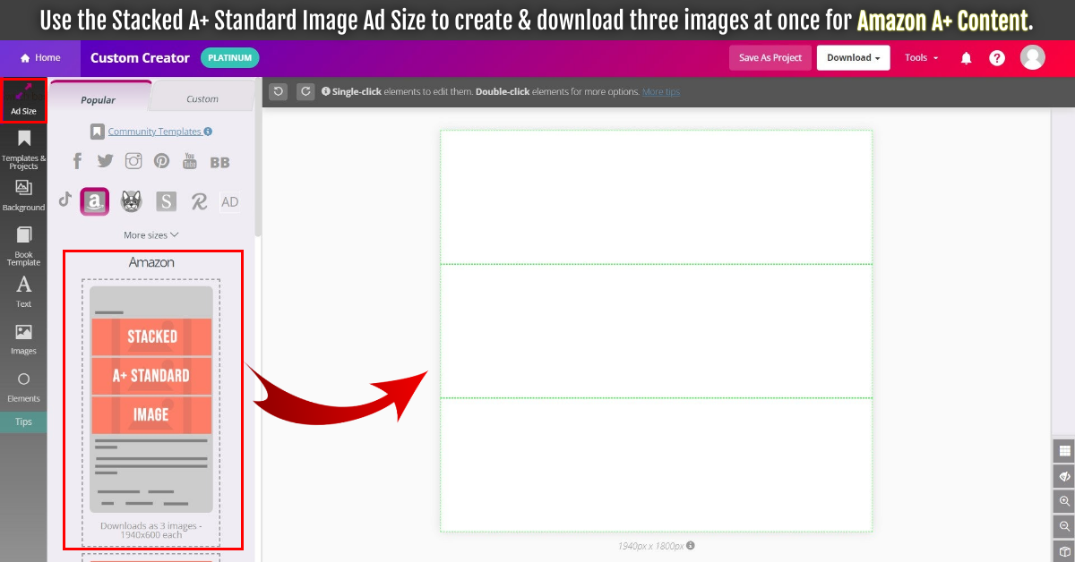1075x562 pixels.
Task: Open the Tools dropdown menu
Action: [922, 57]
